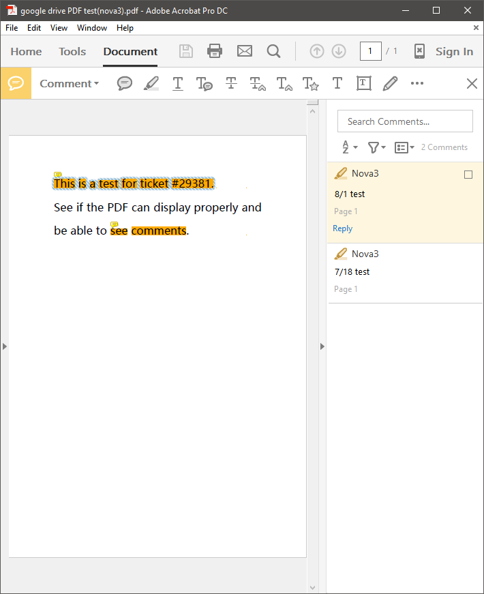Send file by email icon
Image resolution: width=484 pixels, height=594 pixels.
[244, 51]
